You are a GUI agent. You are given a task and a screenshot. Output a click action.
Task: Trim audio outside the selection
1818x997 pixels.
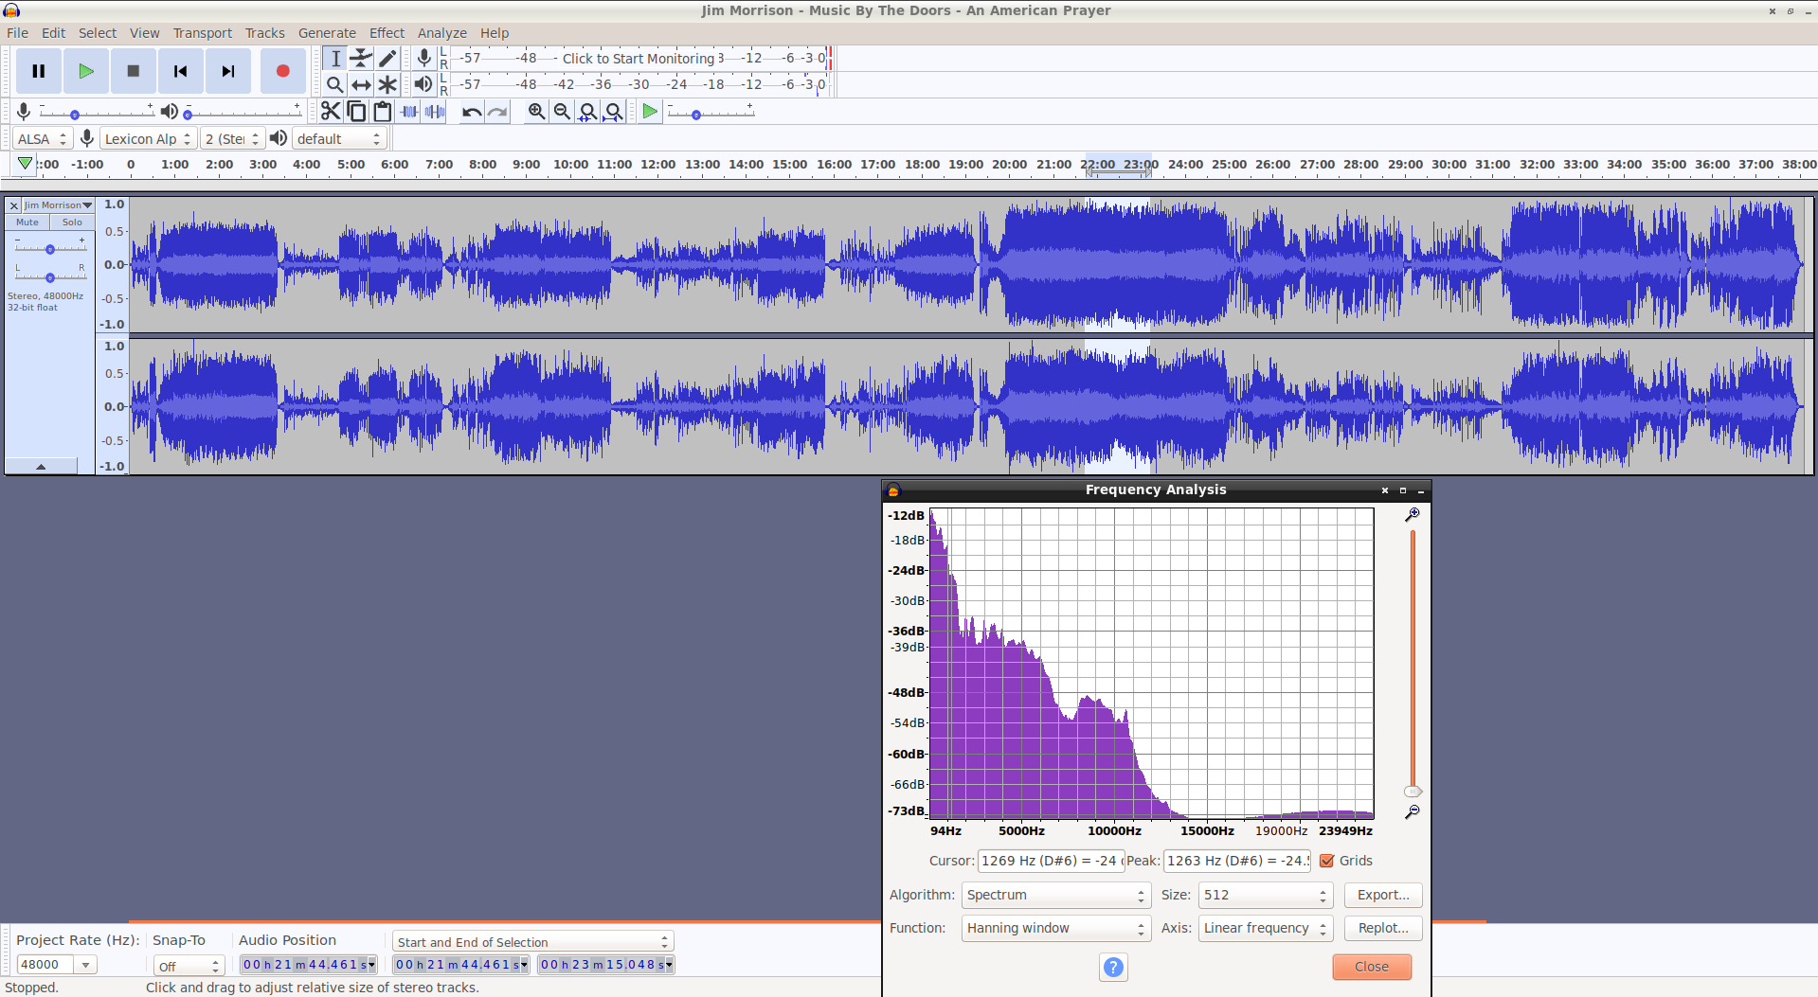[x=409, y=112]
